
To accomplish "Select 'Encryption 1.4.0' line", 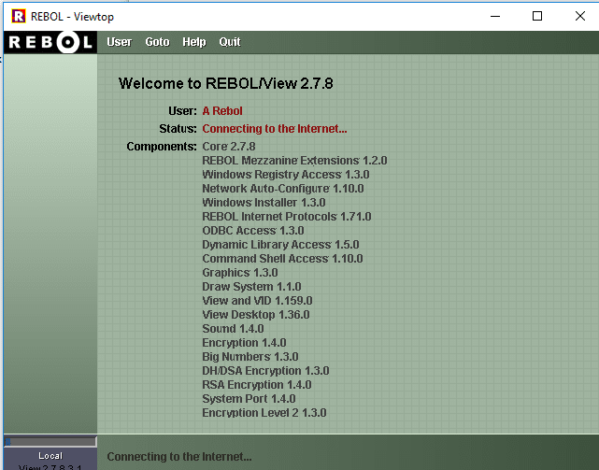I will (x=244, y=343).
